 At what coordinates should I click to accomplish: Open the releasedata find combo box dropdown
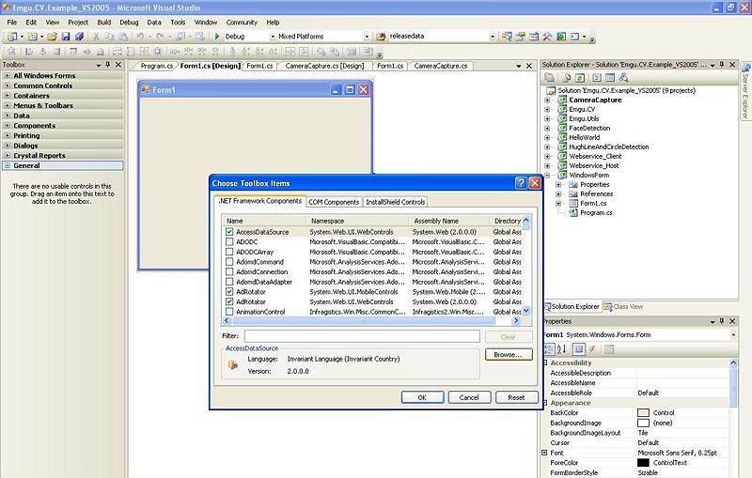click(x=492, y=37)
